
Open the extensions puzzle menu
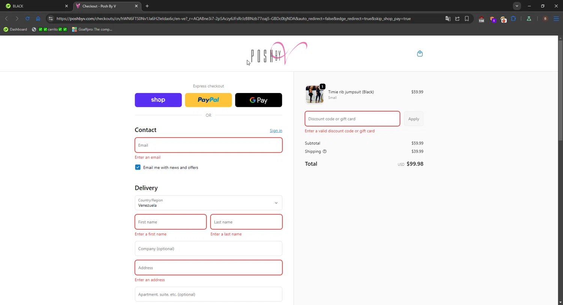tap(513, 18)
